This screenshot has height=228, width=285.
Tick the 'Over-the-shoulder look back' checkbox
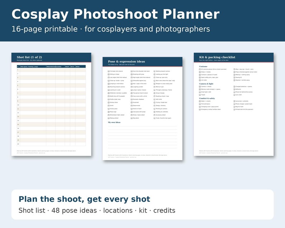(132, 71)
